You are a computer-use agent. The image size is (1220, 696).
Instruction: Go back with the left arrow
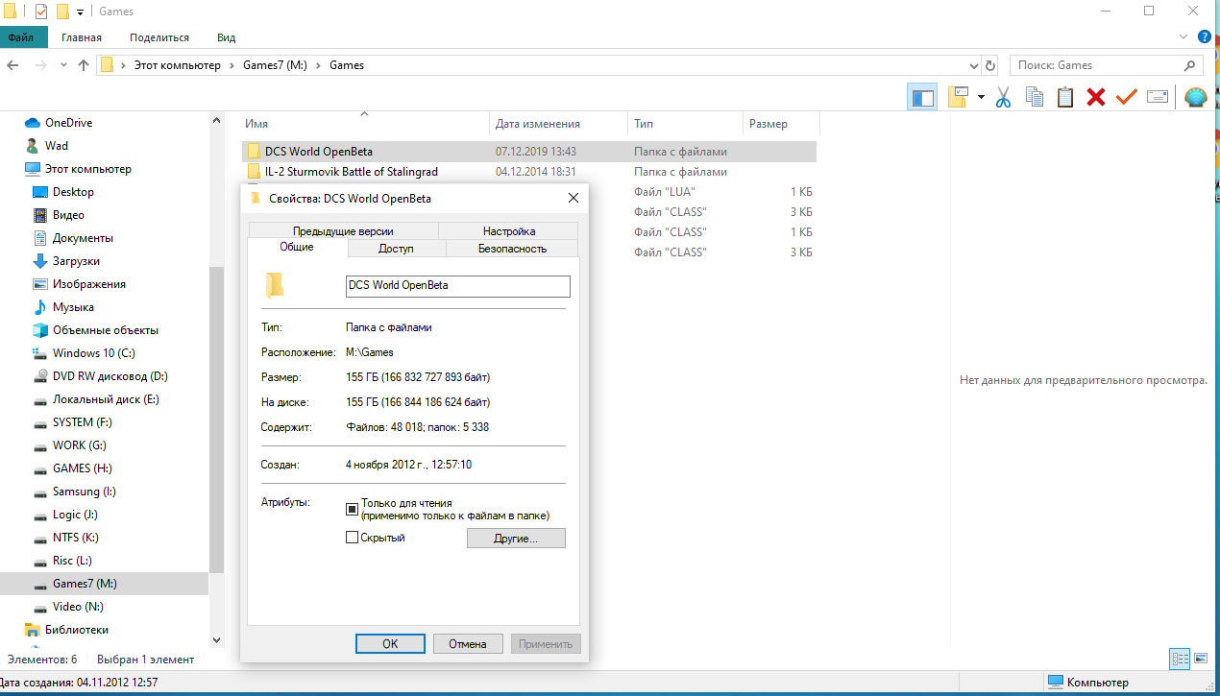13,65
